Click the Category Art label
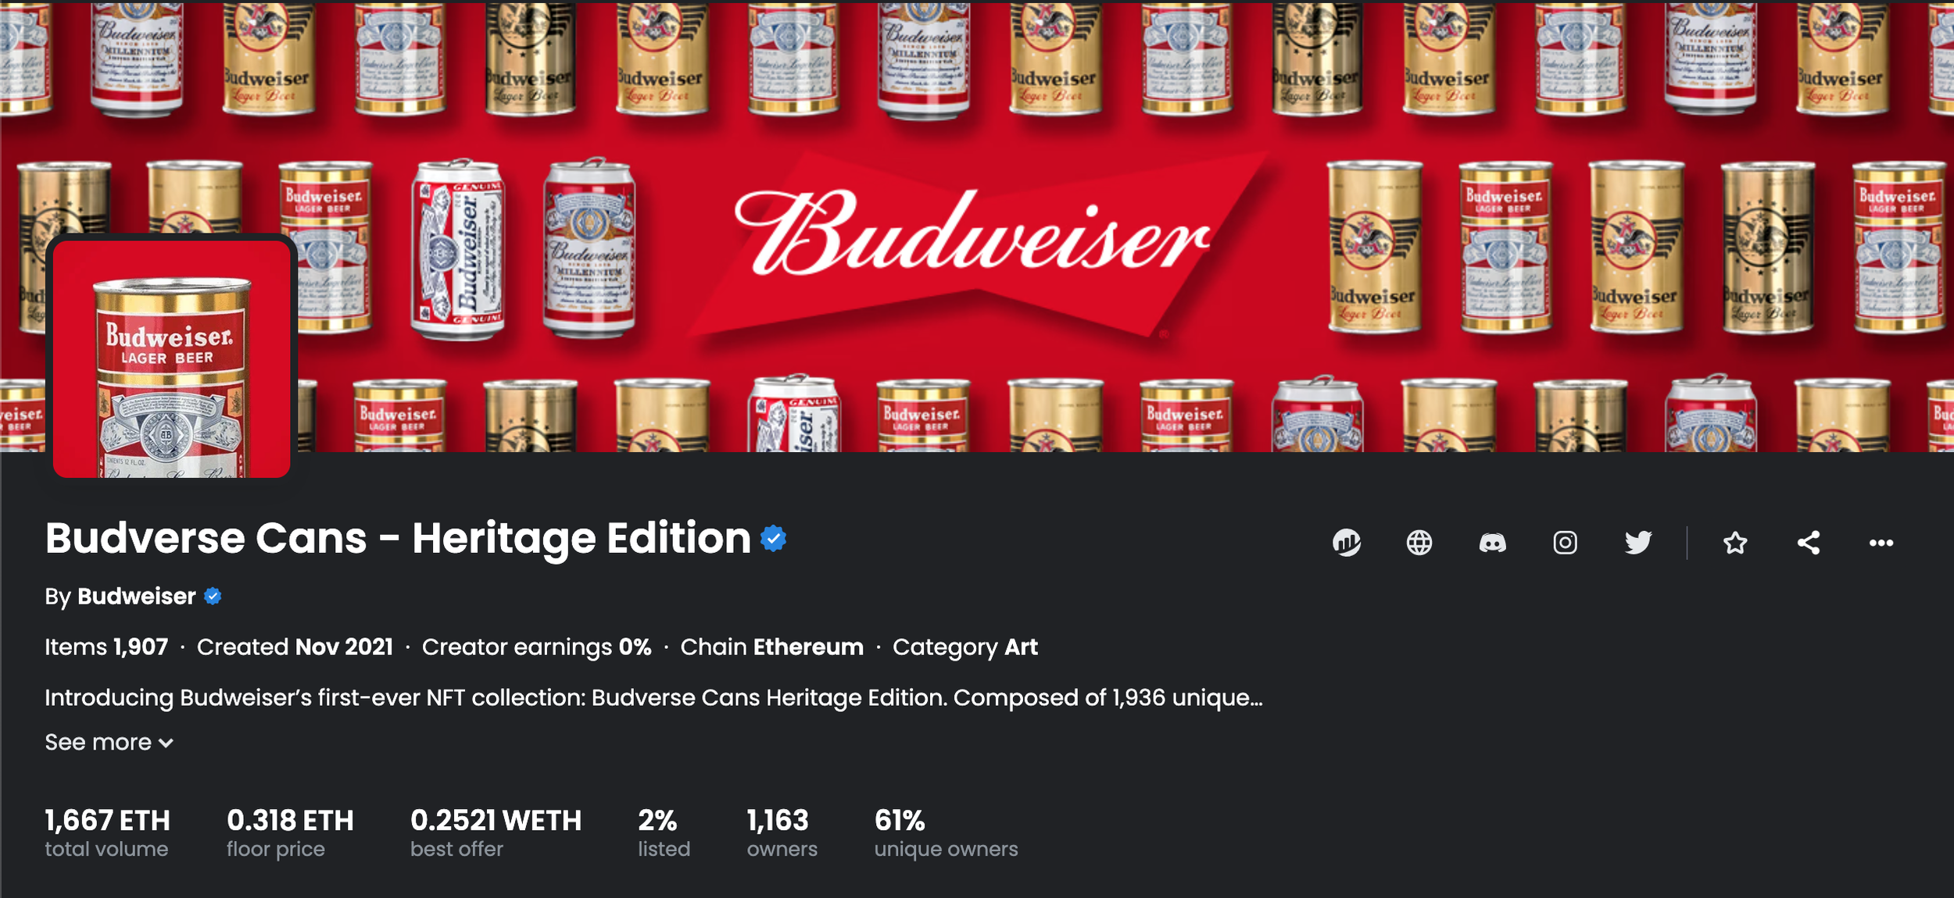1954x898 pixels. [x=965, y=647]
